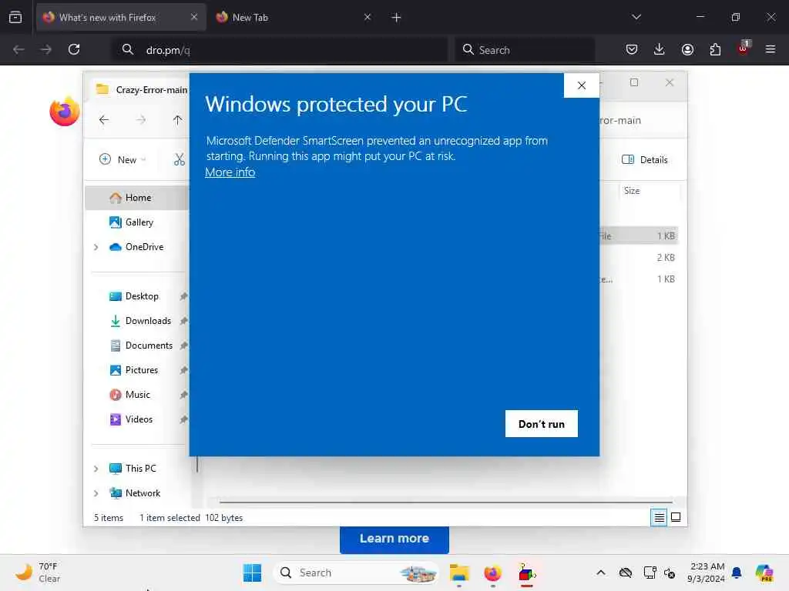Select Gallery in Explorer sidebar
The image size is (789, 591).
click(139, 222)
